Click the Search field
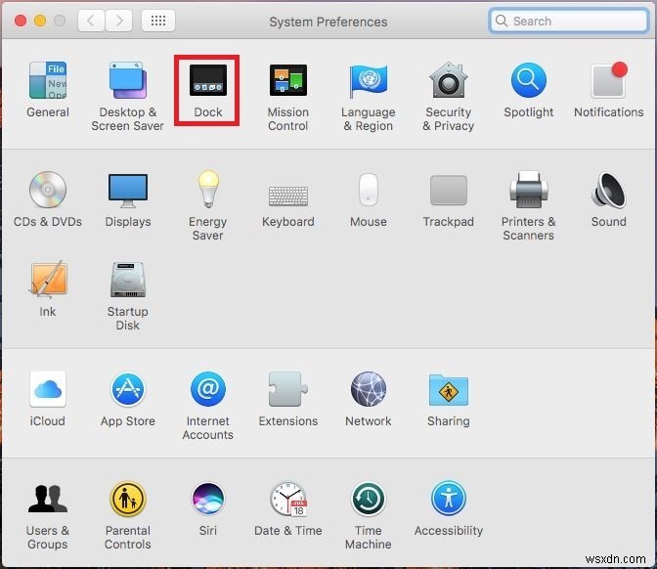657x569 pixels. click(569, 21)
